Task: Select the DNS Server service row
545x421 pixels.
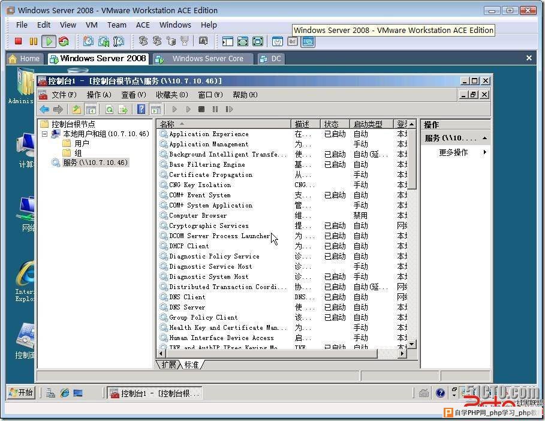Action: click(x=282, y=307)
